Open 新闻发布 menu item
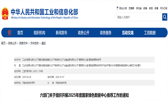 tap(61, 33)
